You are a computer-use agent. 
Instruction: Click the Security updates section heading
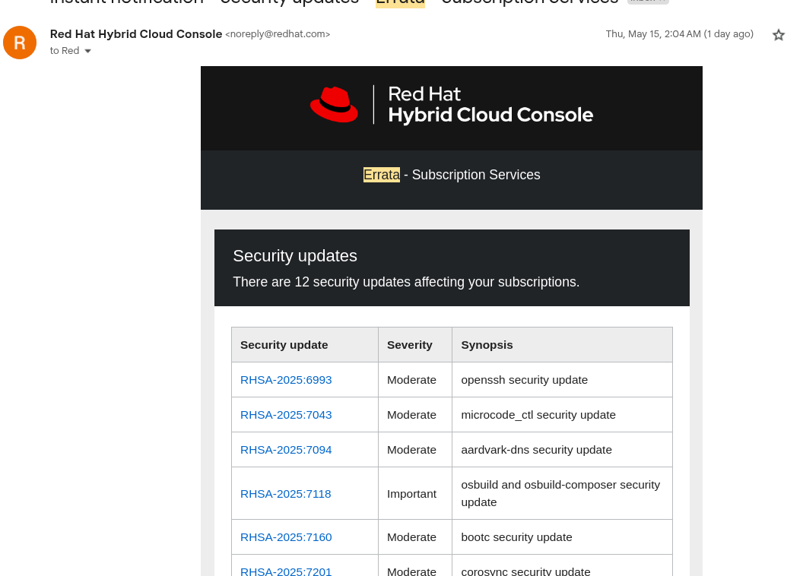(x=295, y=256)
